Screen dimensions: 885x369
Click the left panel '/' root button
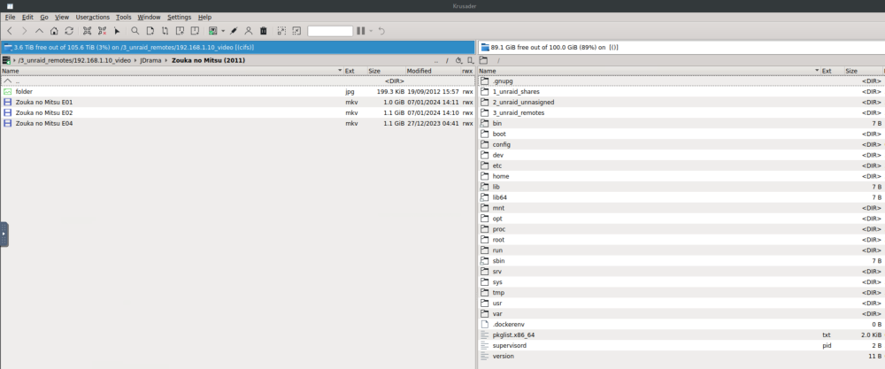click(447, 60)
